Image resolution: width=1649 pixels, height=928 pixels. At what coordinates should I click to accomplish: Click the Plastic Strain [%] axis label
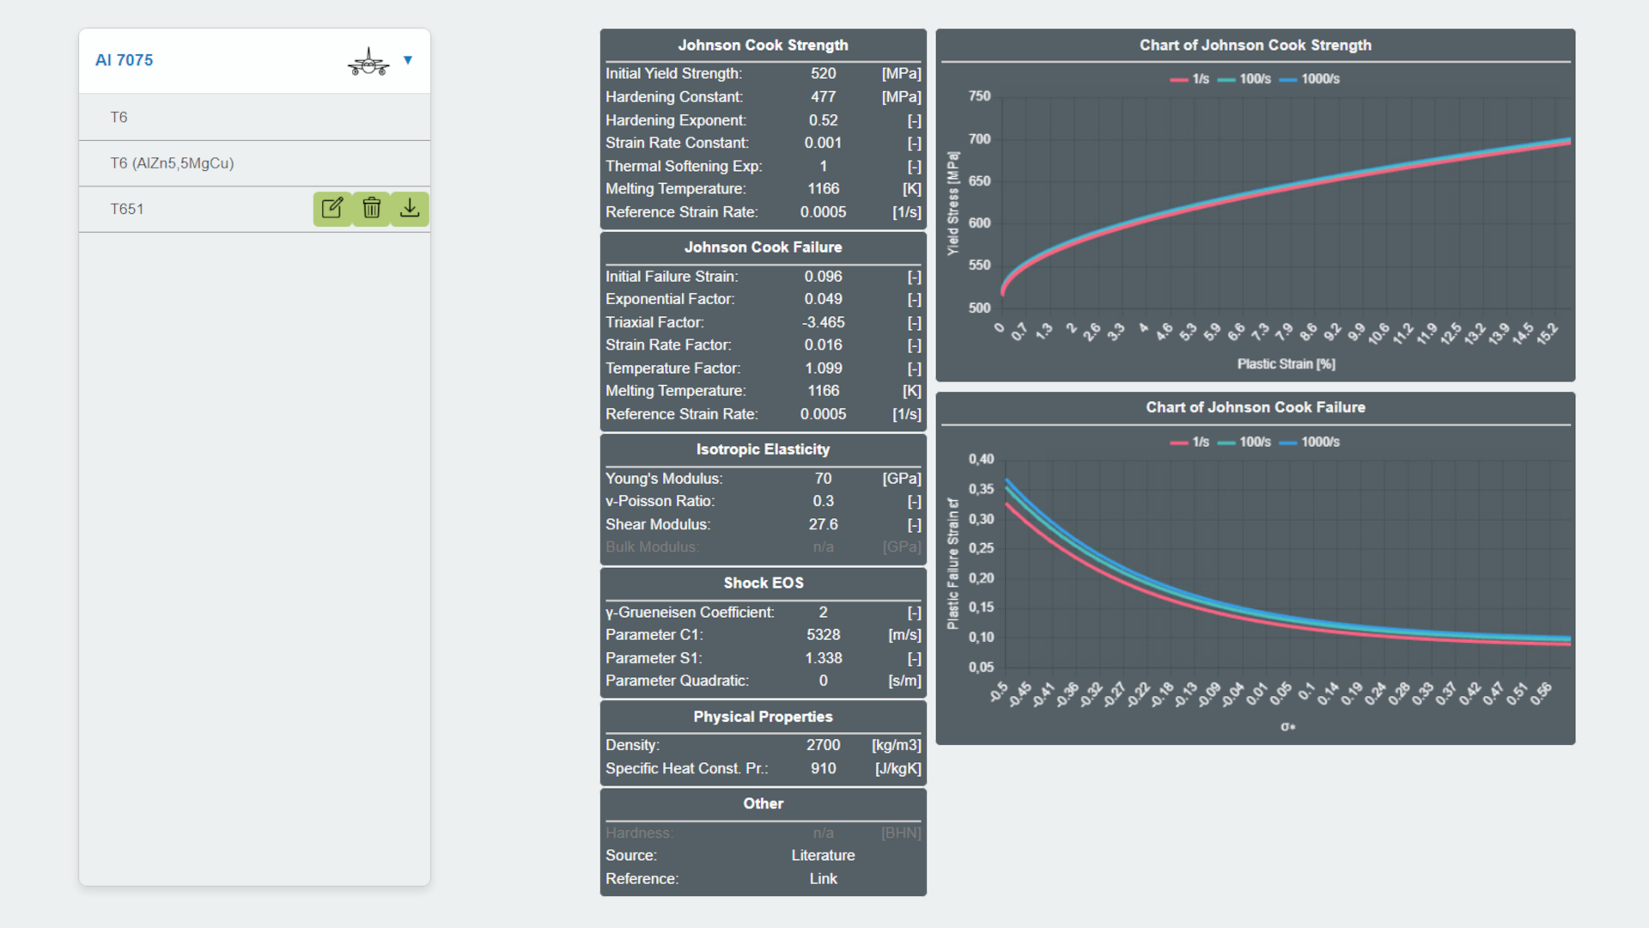pyautogui.click(x=1286, y=364)
